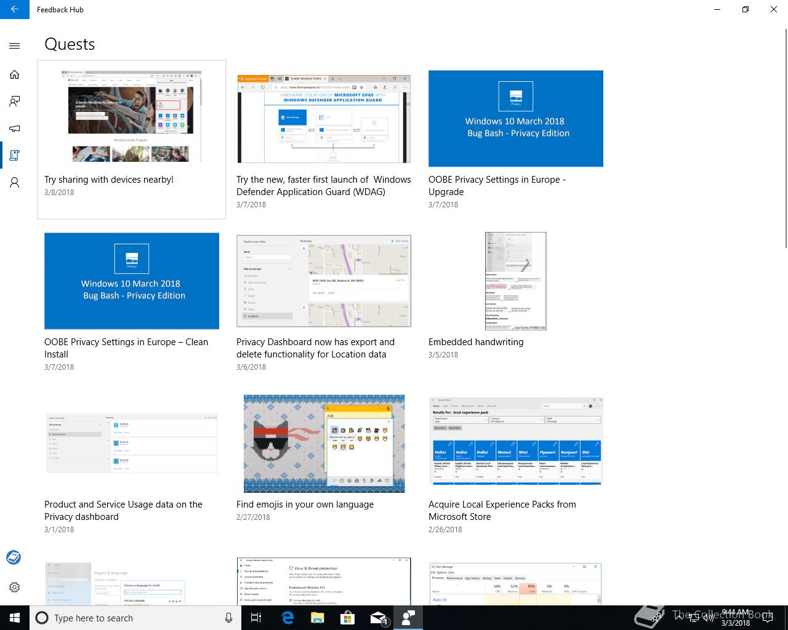
Task: Click the network icon in system tray
Action: 693,618
